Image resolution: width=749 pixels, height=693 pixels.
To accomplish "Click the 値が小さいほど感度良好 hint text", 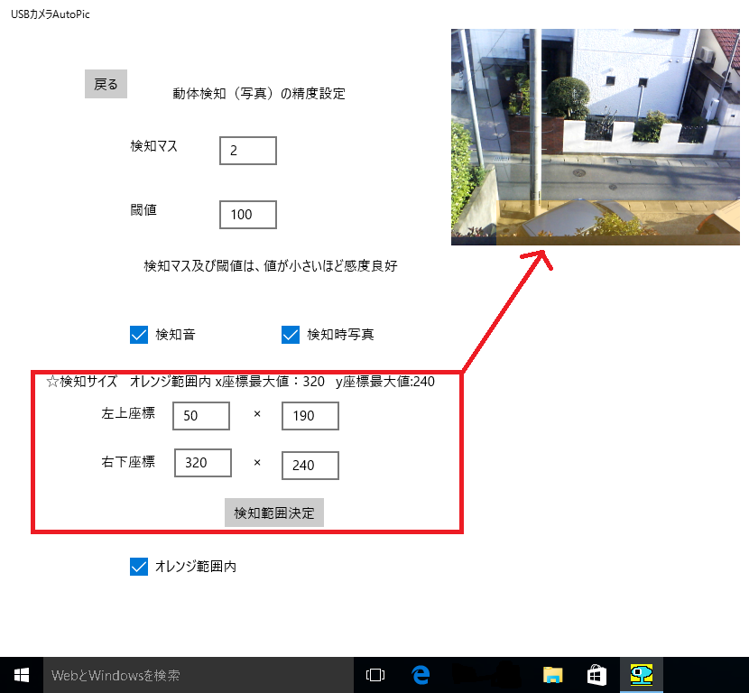I will pyautogui.click(x=330, y=265).
